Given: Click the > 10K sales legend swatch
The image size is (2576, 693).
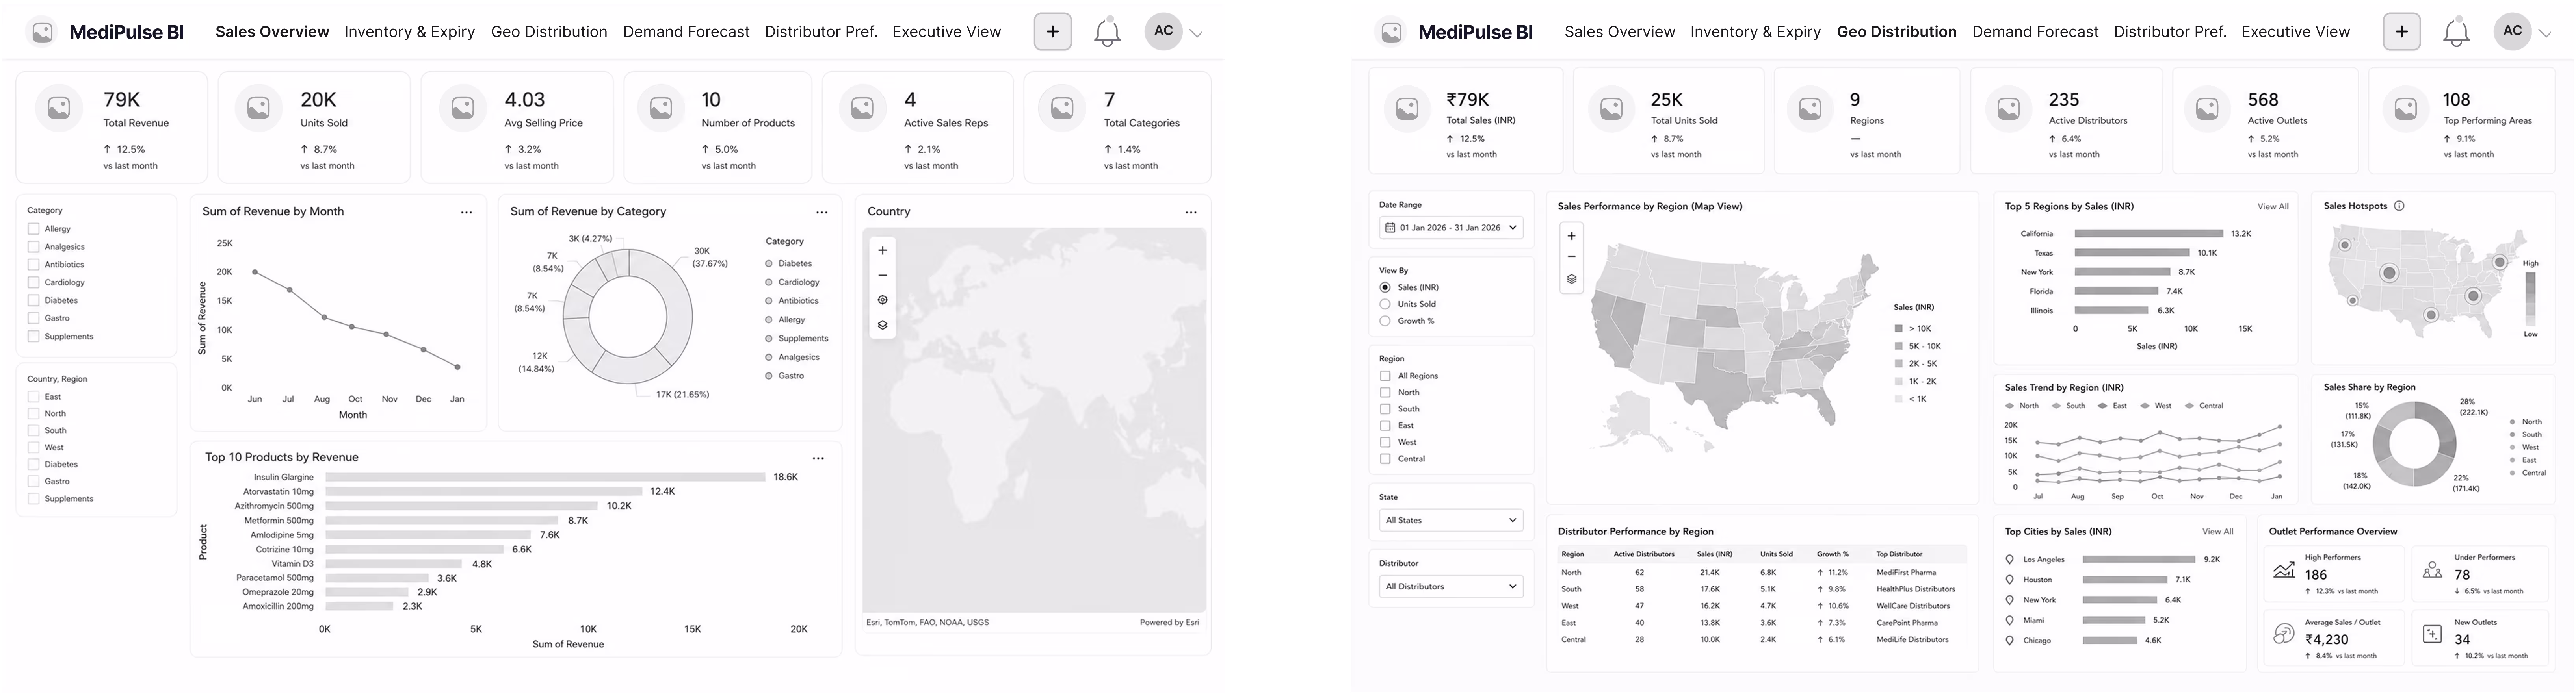Looking at the screenshot, I should click(1899, 329).
